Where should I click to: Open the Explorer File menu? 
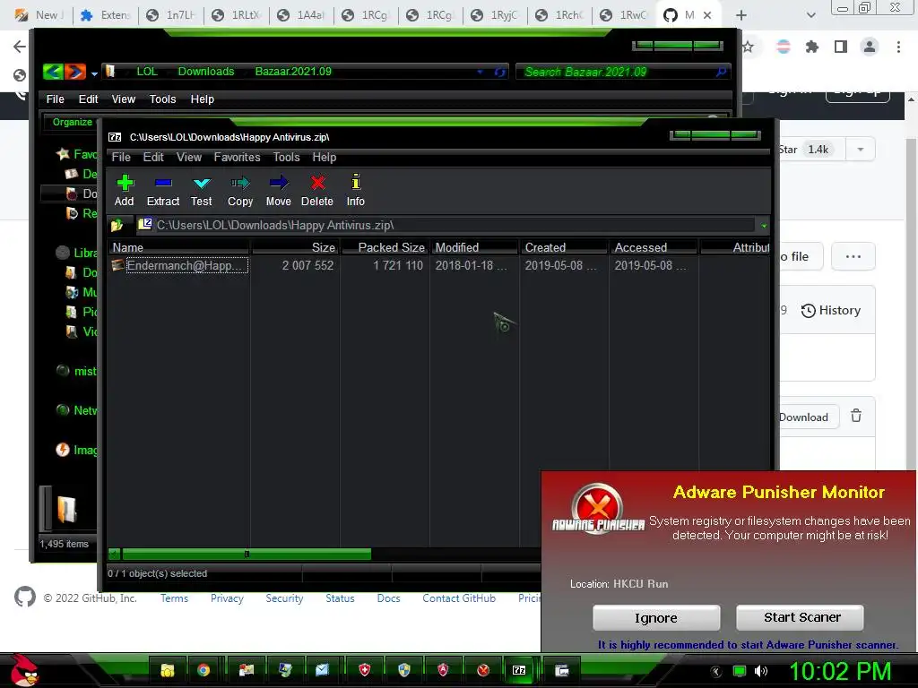point(55,99)
